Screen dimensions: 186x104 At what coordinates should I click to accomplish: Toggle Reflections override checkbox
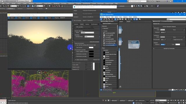pos(75,54)
